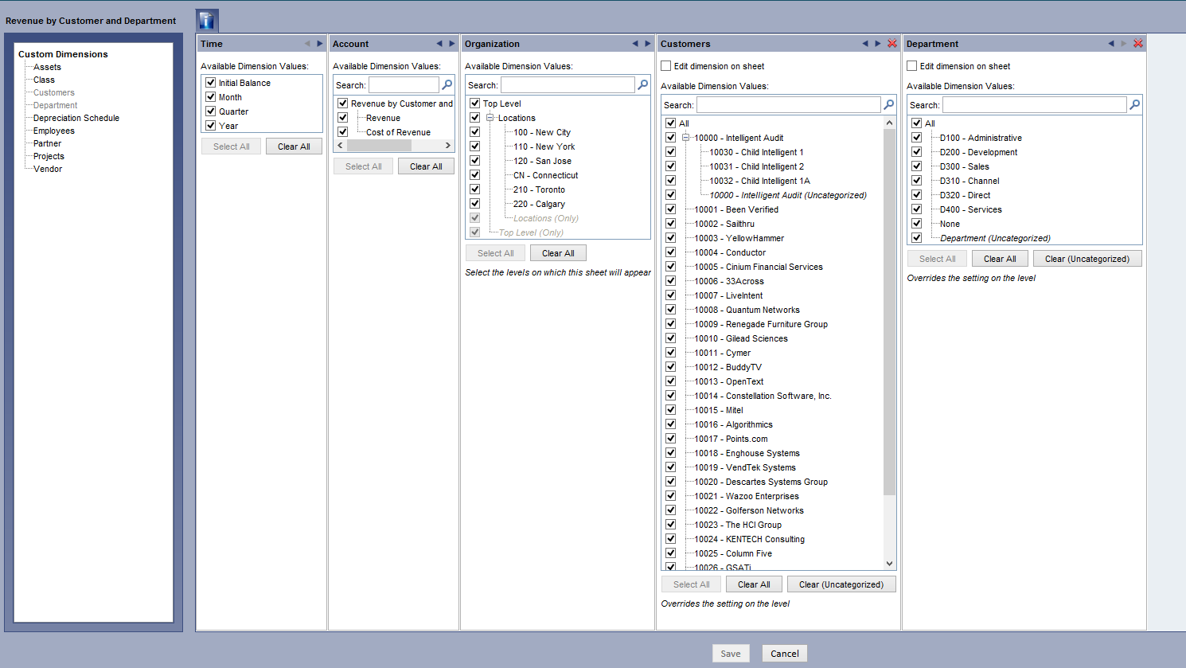This screenshot has height=668, width=1186.
Task: Focus the Department search field
Action: (x=1035, y=104)
